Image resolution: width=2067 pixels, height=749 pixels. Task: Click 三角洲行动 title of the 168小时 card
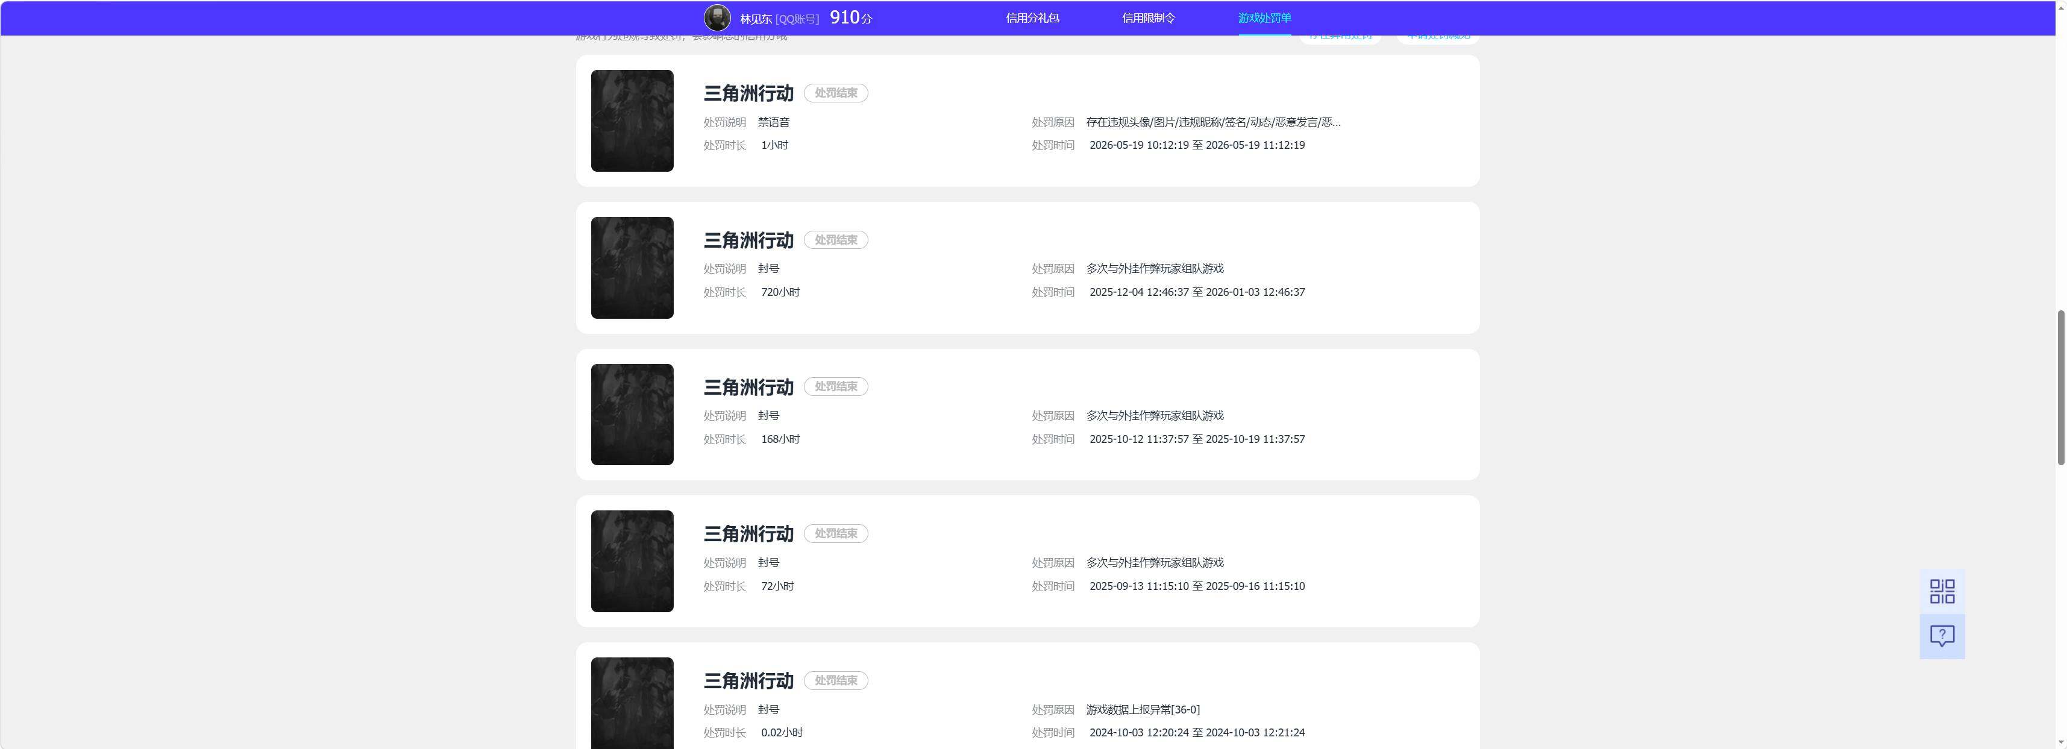pyautogui.click(x=748, y=386)
